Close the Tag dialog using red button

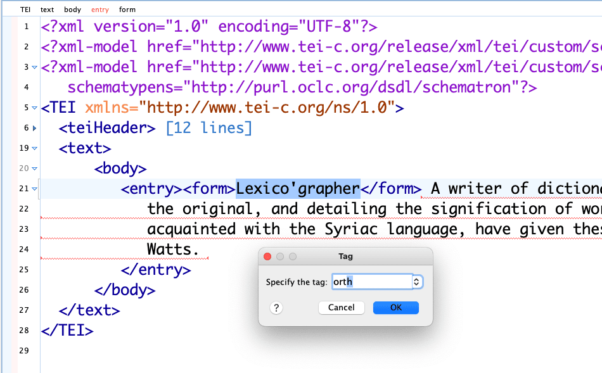pyautogui.click(x=267, y=256)
